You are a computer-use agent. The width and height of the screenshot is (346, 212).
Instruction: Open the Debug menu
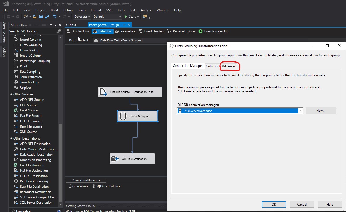pyautogui.click(x=68, y=10)
